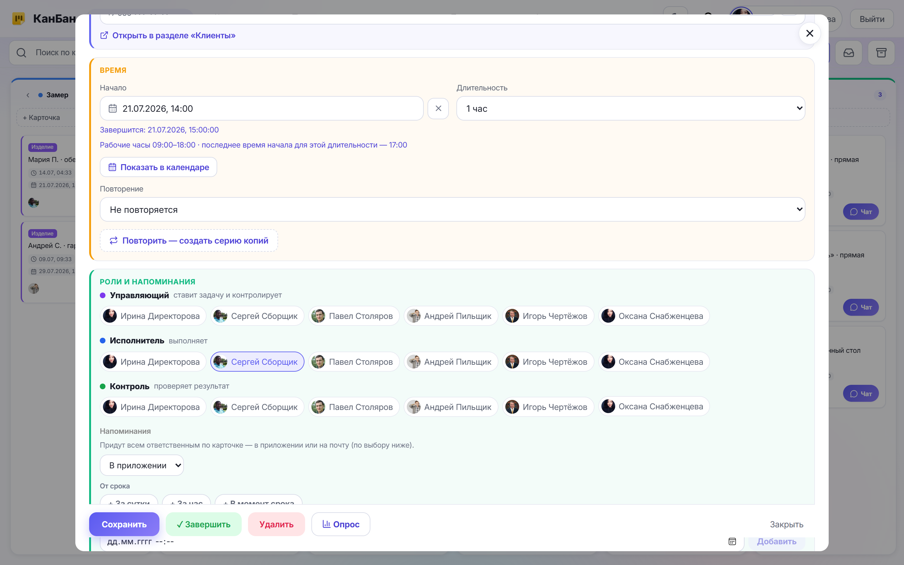
Task: Open the inbox tray icon in toolbar
Action: tap(849, 53)
